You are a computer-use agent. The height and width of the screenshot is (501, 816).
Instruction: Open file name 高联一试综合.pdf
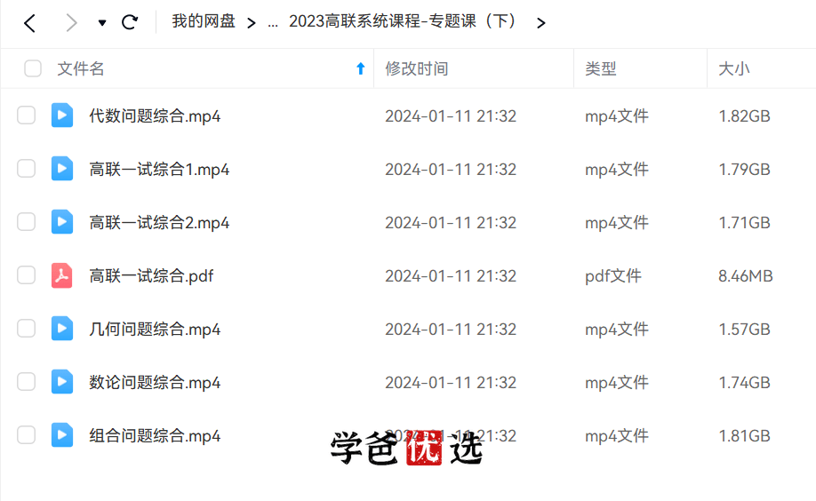click(x=151, y=276)
